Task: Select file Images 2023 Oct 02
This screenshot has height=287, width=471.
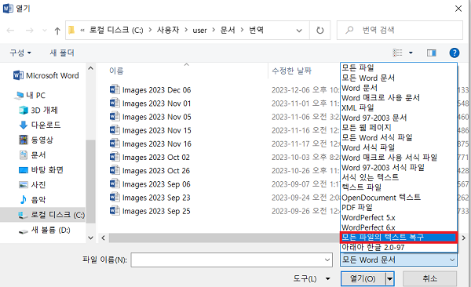Action: pos(150,158)
